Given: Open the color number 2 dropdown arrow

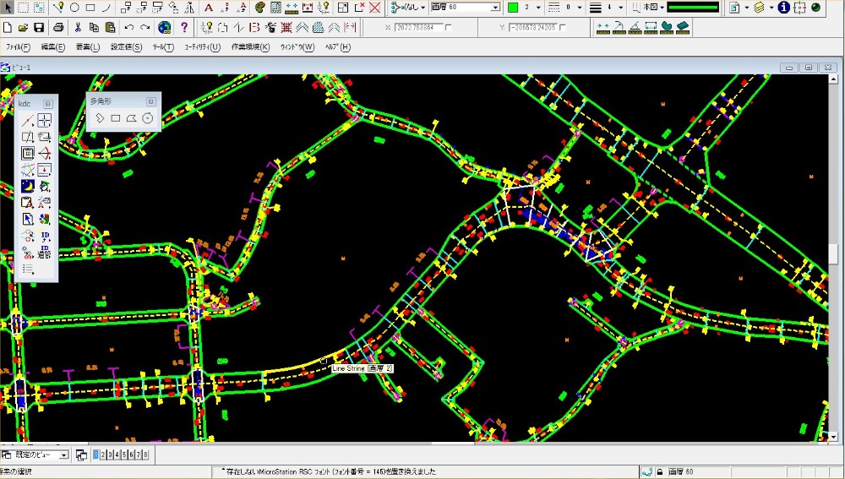Looking at the screenshot, I should 537,8.
